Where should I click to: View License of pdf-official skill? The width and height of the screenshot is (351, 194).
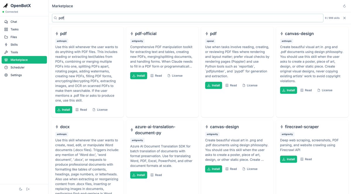[175, 76]
